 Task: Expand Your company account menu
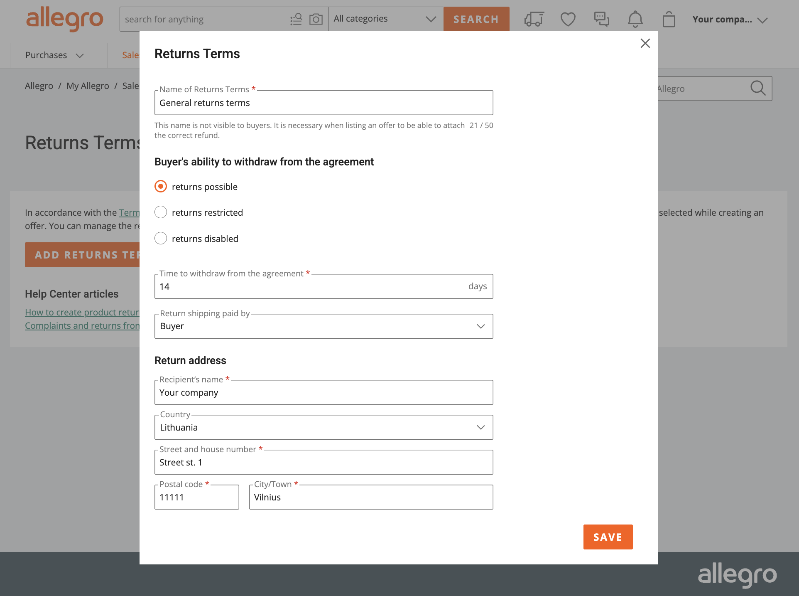coord(730,20)
